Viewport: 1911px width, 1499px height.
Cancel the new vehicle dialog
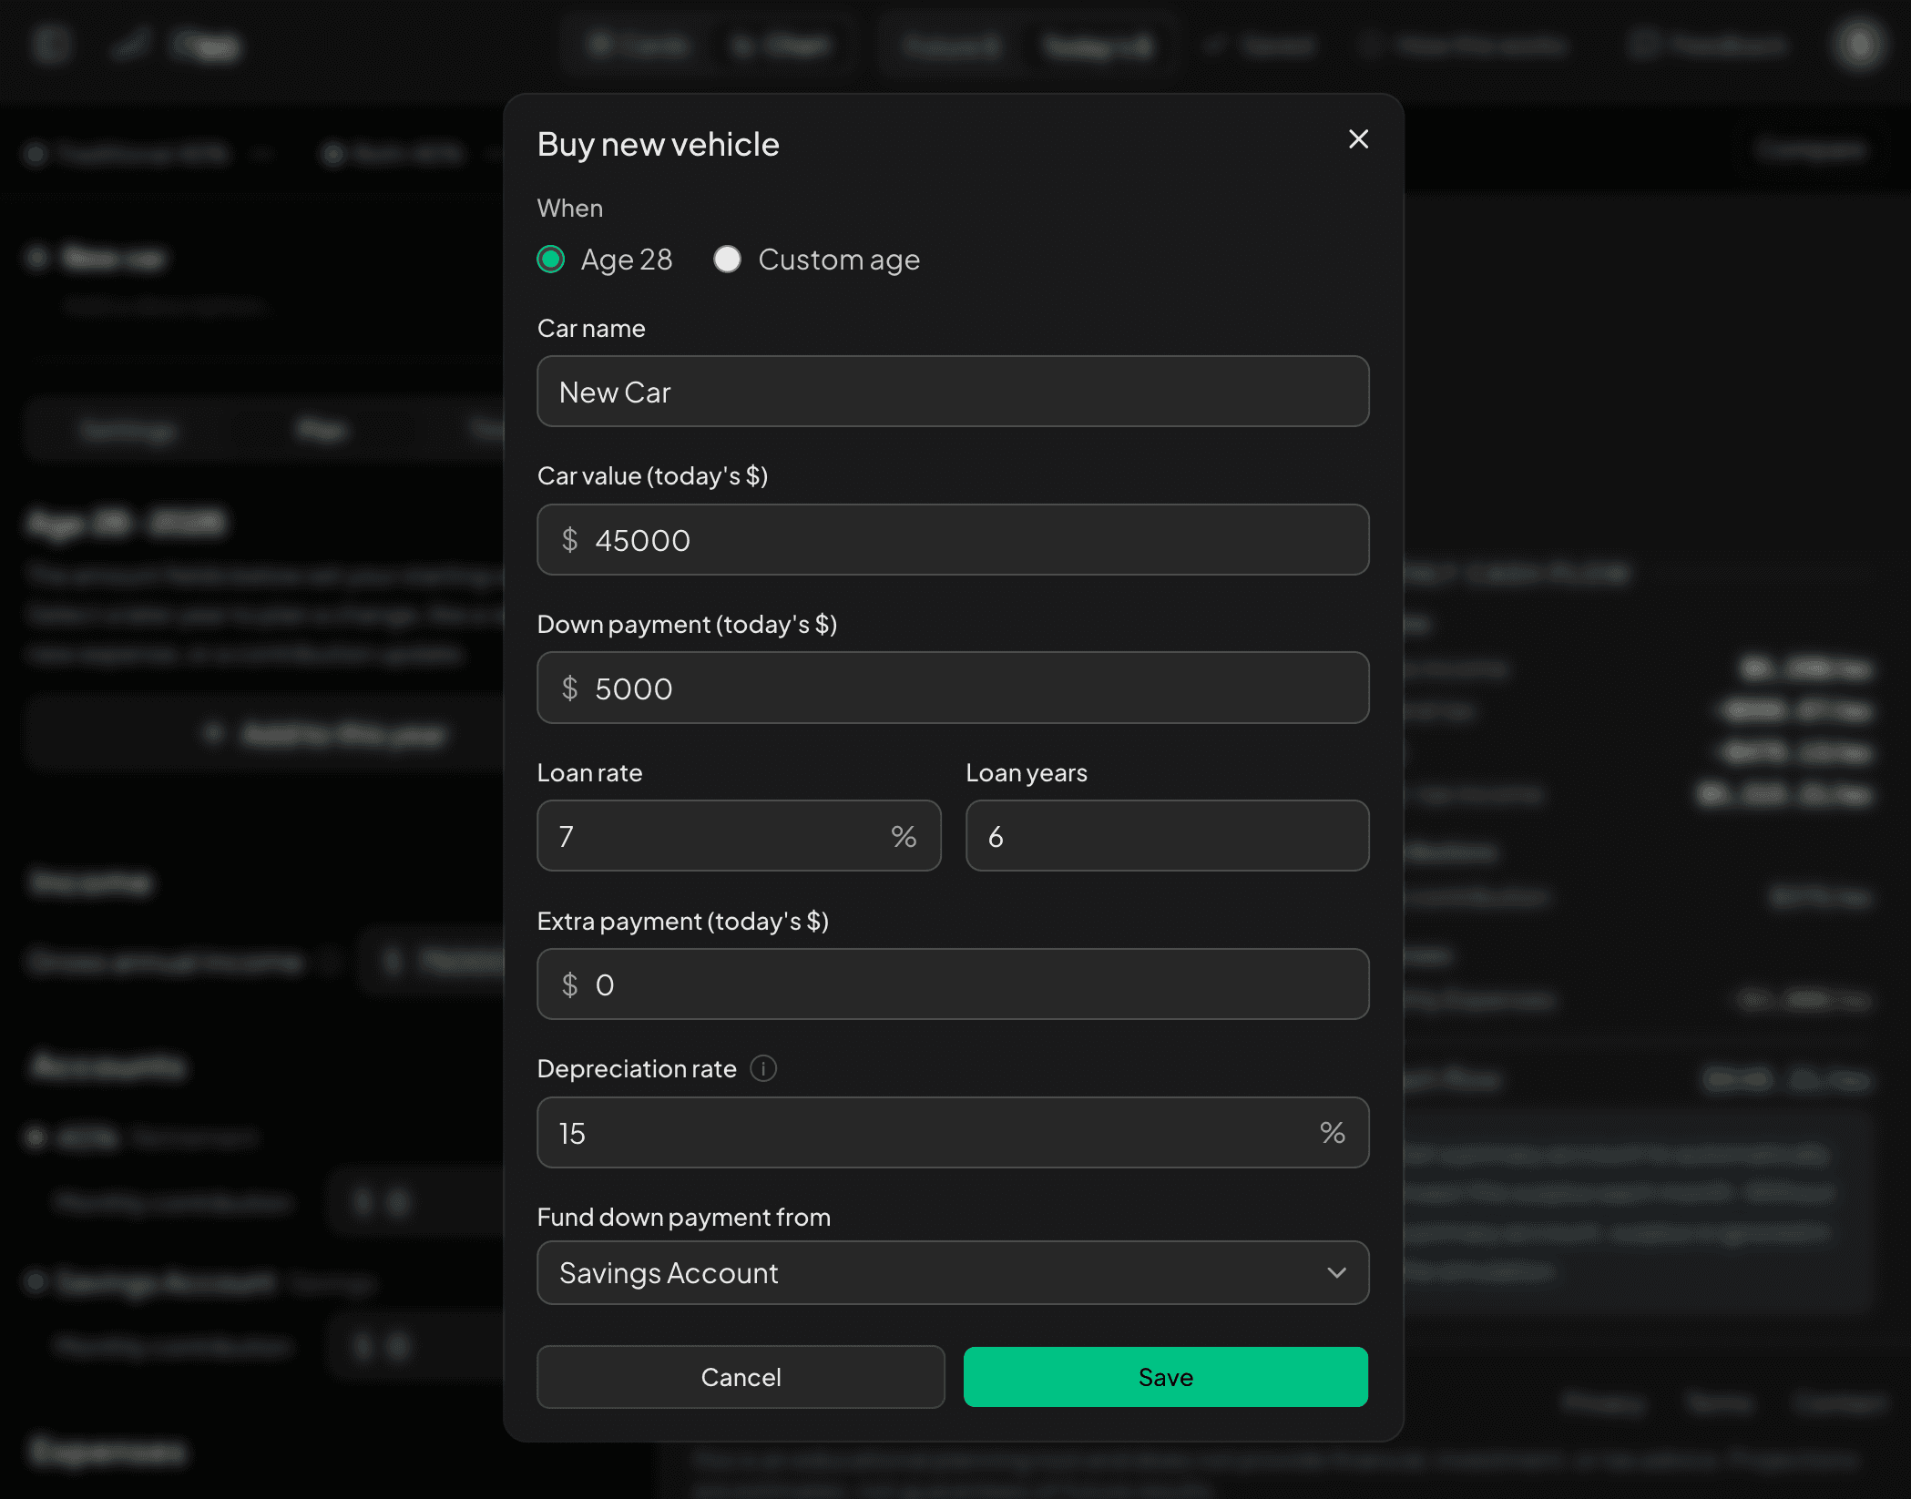click(741, 1377)
